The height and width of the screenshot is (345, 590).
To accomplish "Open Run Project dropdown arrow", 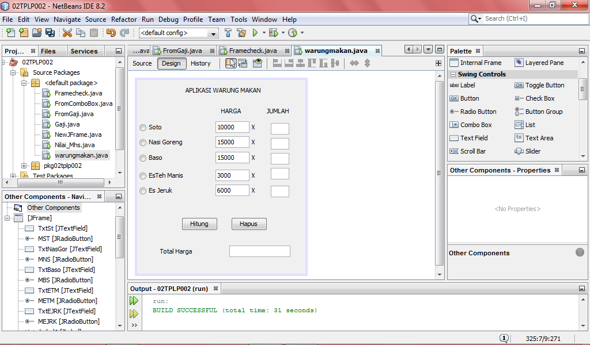I will (264, 33).
